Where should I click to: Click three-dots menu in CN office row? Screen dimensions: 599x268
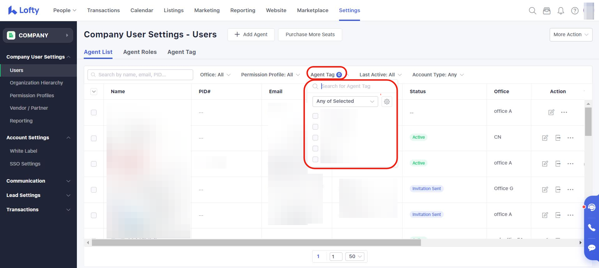click(571, 138)
